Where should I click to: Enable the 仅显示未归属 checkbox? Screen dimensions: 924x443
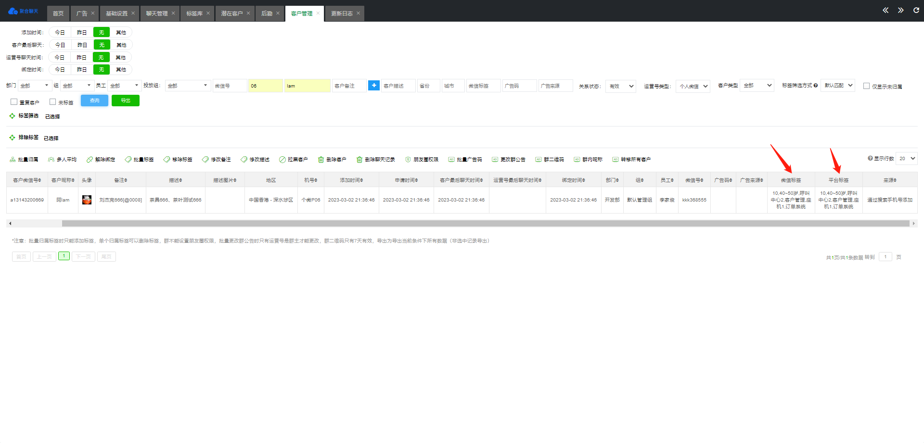(x=866, y=86)
